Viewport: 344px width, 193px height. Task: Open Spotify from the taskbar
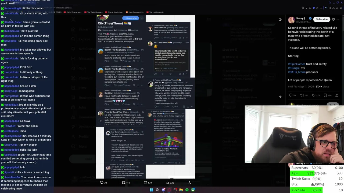[187, 190]
